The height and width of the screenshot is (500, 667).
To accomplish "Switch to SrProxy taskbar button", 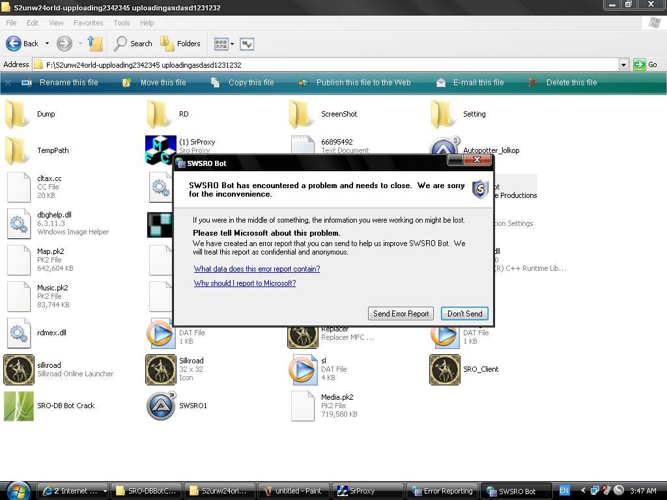I will pyautogui.click(x=367, y=491).
